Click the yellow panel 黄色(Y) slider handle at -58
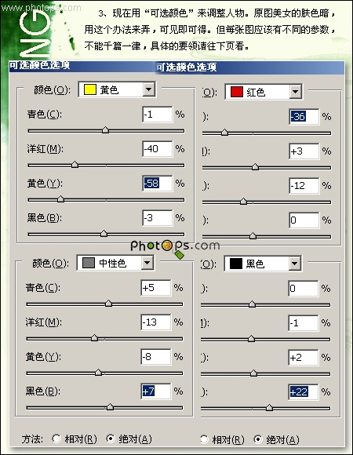This screenshot has width=353, height=455. [60, 199]
